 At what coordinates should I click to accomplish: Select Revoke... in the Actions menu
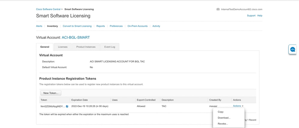tap(223, 124)
